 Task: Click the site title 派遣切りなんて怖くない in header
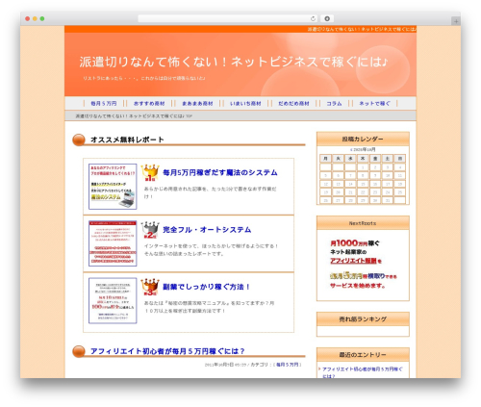[234, 62]
